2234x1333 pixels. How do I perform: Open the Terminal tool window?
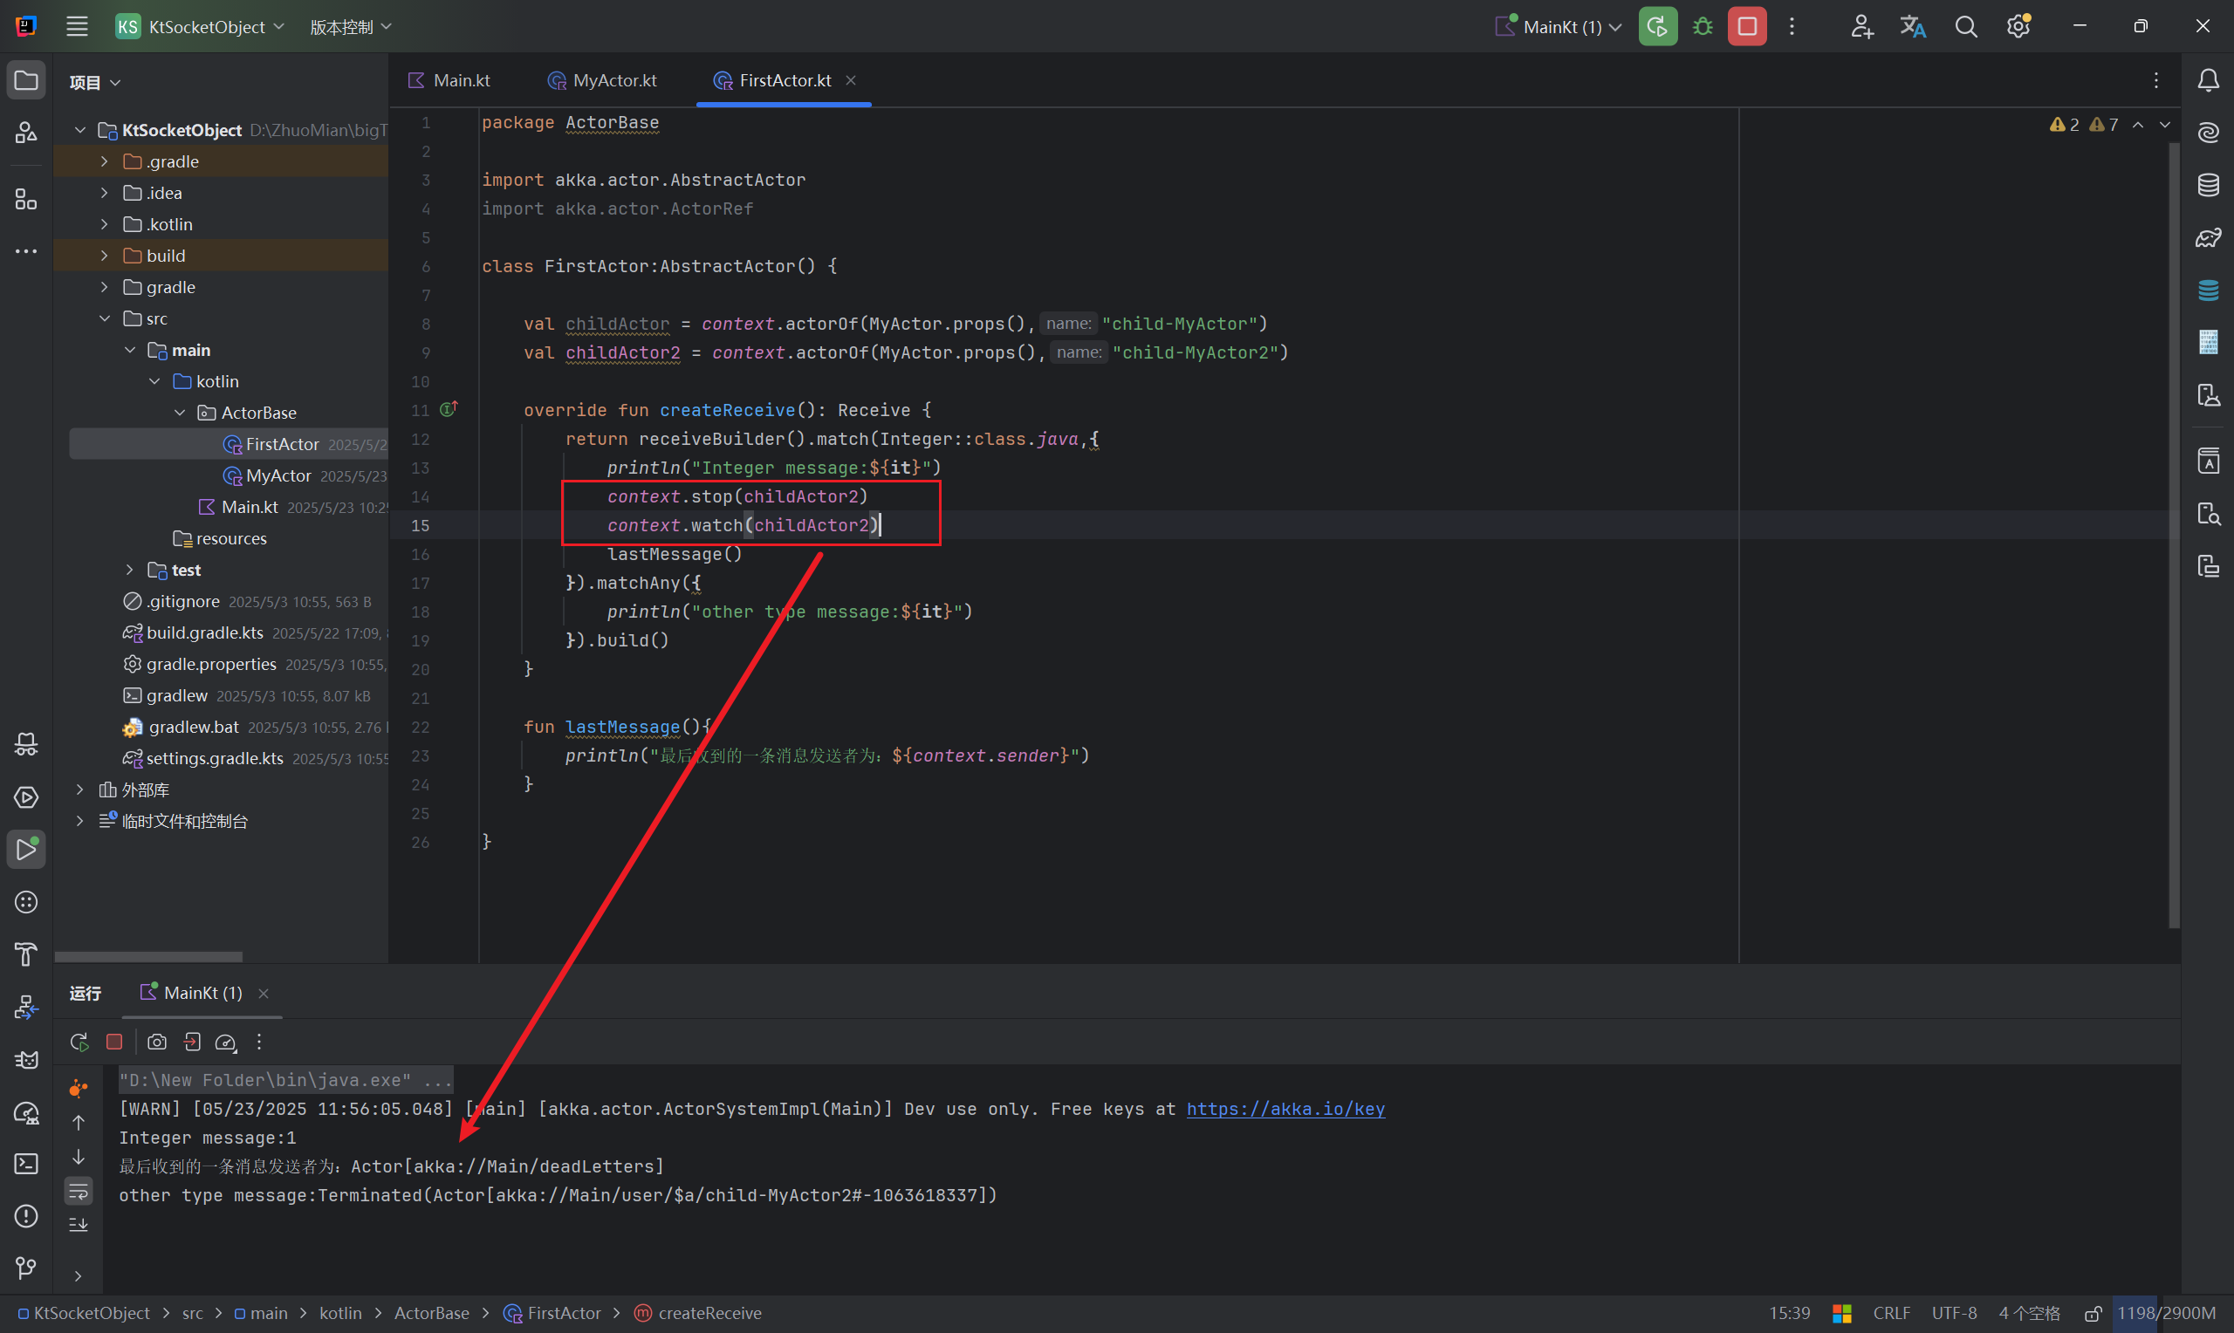[26, 1163]
